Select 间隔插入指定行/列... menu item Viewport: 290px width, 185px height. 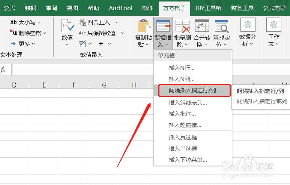point(193,90)
